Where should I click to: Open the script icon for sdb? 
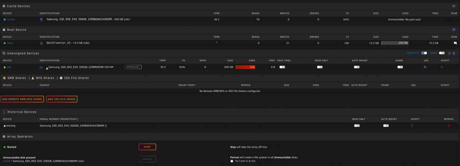point(442,67)
